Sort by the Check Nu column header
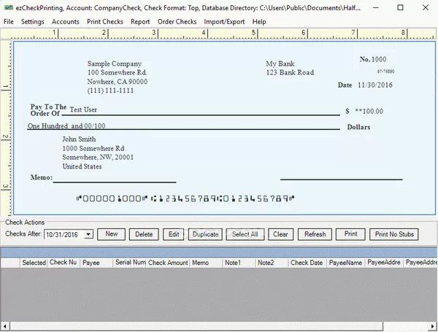Screen dimensions: 438x332 click(63, 263)
